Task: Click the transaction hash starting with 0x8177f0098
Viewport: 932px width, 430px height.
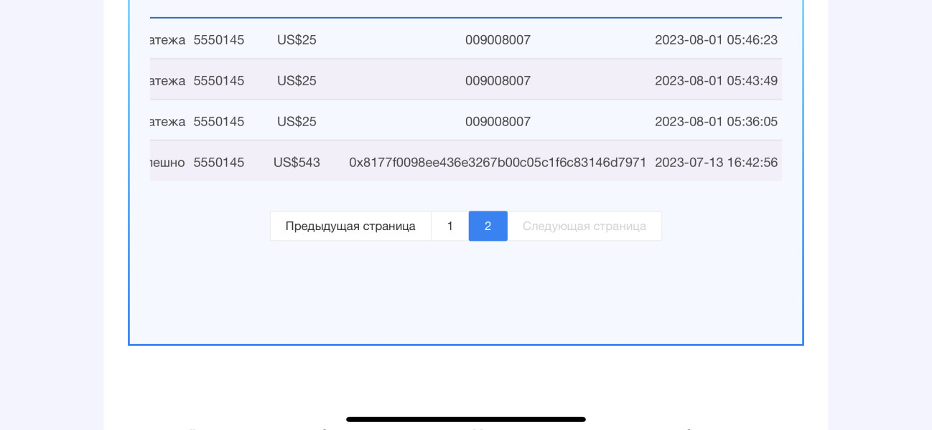Action: pos(498,162)
